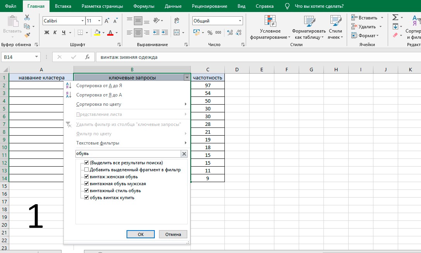The height and width of the screenshot is (253, 421).
Task: Open the Calibri font name dropdown
Action: 82,21
